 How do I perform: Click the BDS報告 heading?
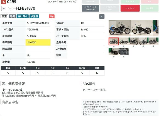[89, 84]
